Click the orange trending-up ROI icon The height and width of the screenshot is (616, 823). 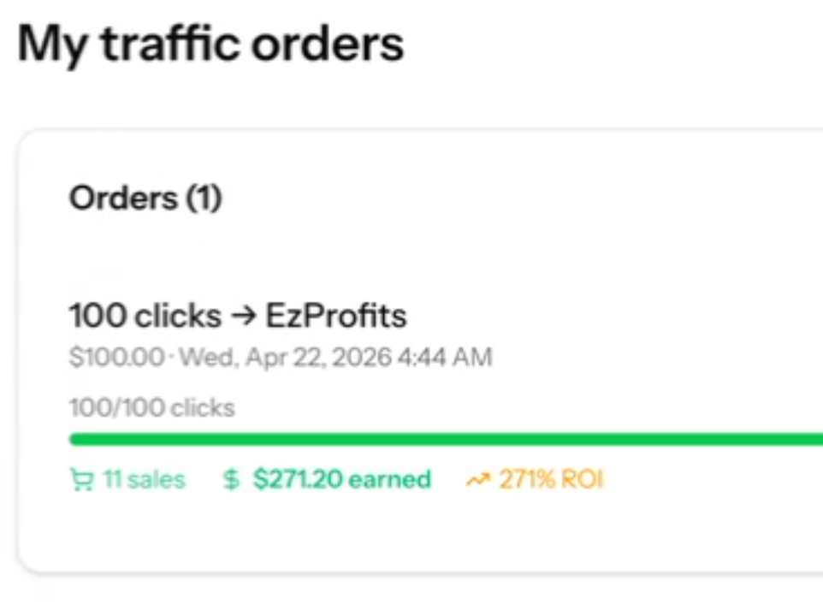pos(477,479)
